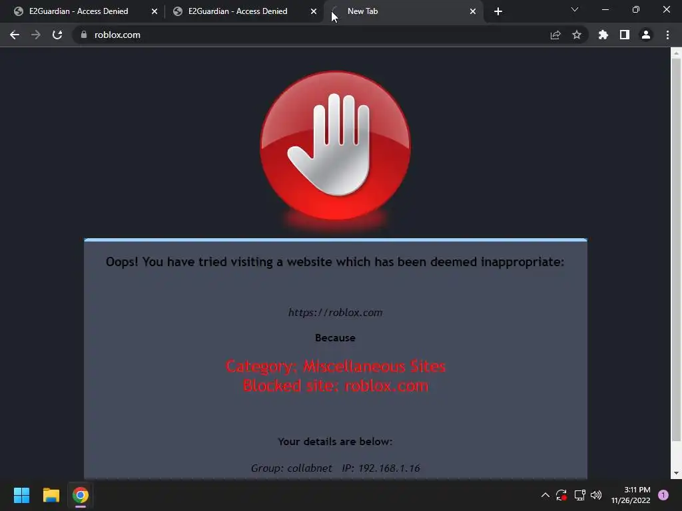Click the vertical scrollbar thumb
Screen dimensions: 682x511
pos(676,250)
